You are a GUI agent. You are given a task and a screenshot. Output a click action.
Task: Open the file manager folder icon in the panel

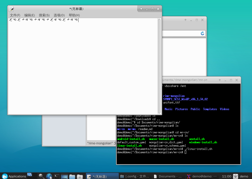72,176
